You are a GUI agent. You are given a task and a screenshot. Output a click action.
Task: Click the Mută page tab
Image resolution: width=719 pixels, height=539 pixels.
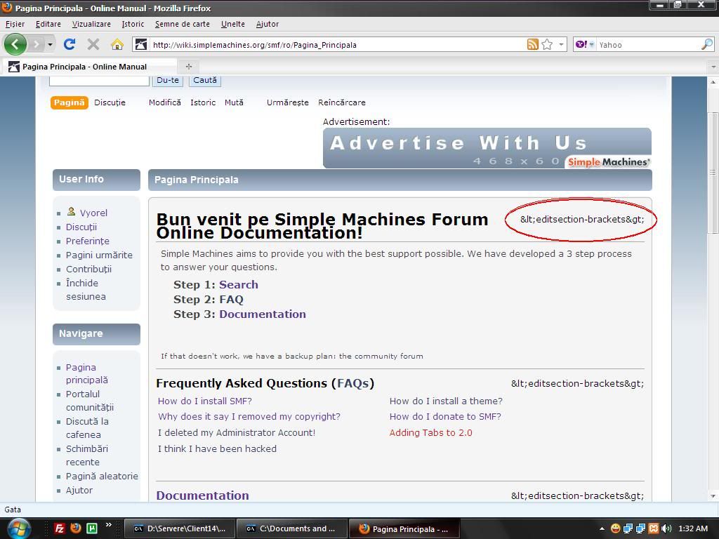234,102
